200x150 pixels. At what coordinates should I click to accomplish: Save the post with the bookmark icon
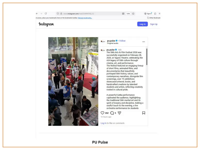(143, 113)
